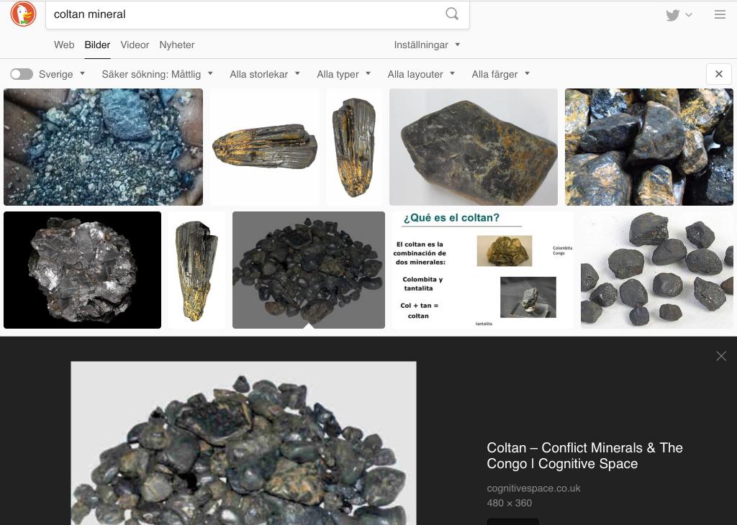Viewport: 737px width, 525px height.
Task: Close the image detail panel
Action: [721, 356]
